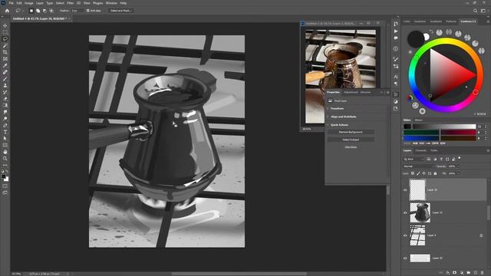Toggle visibility of the coffee pot layer
The image size is (491, 276).
(405, 213)
